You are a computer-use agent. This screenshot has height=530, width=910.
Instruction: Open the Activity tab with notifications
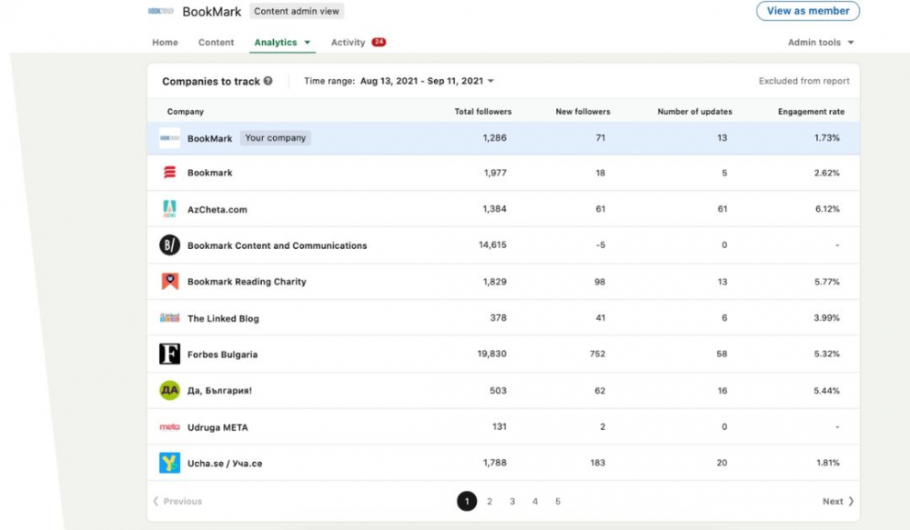click(358, 43)
